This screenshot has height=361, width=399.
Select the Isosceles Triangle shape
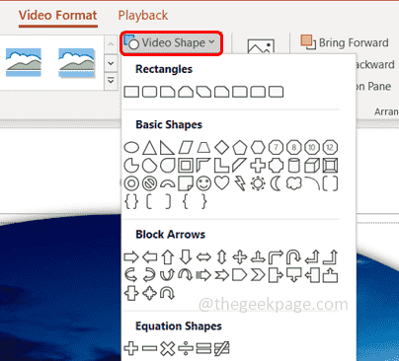point(149,148)
